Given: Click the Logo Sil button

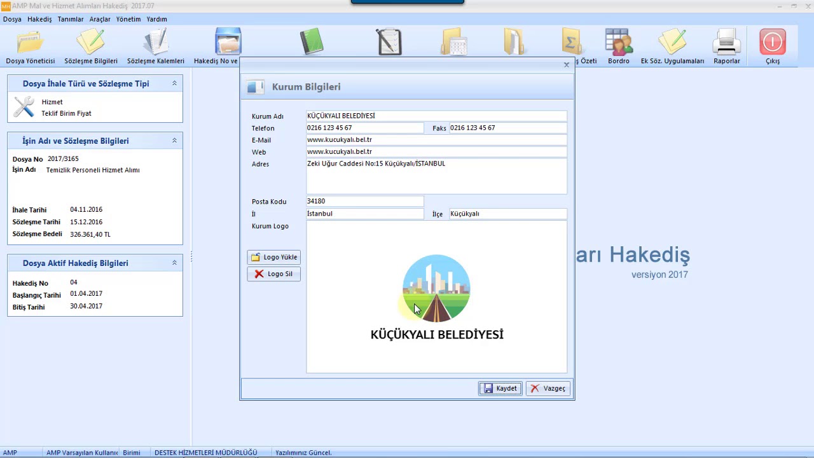Looking at the screenshot, I should click(274, 274).
